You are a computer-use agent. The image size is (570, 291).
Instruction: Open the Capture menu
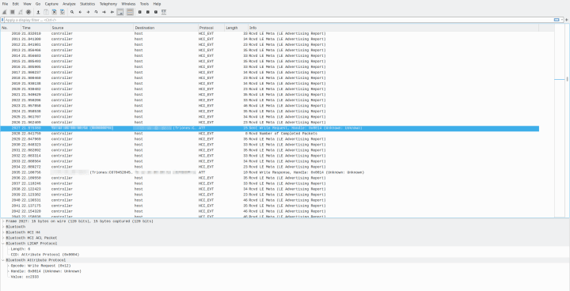click(51, 4)
